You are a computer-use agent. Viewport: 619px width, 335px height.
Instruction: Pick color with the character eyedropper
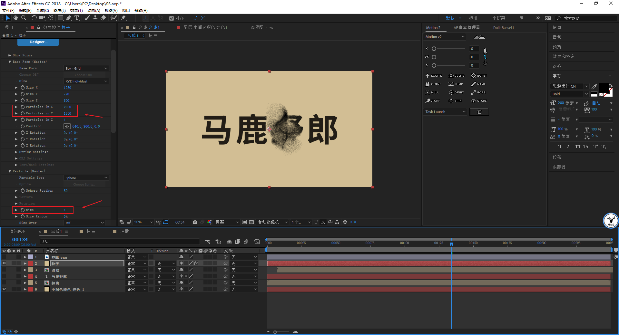coord(594,86)
